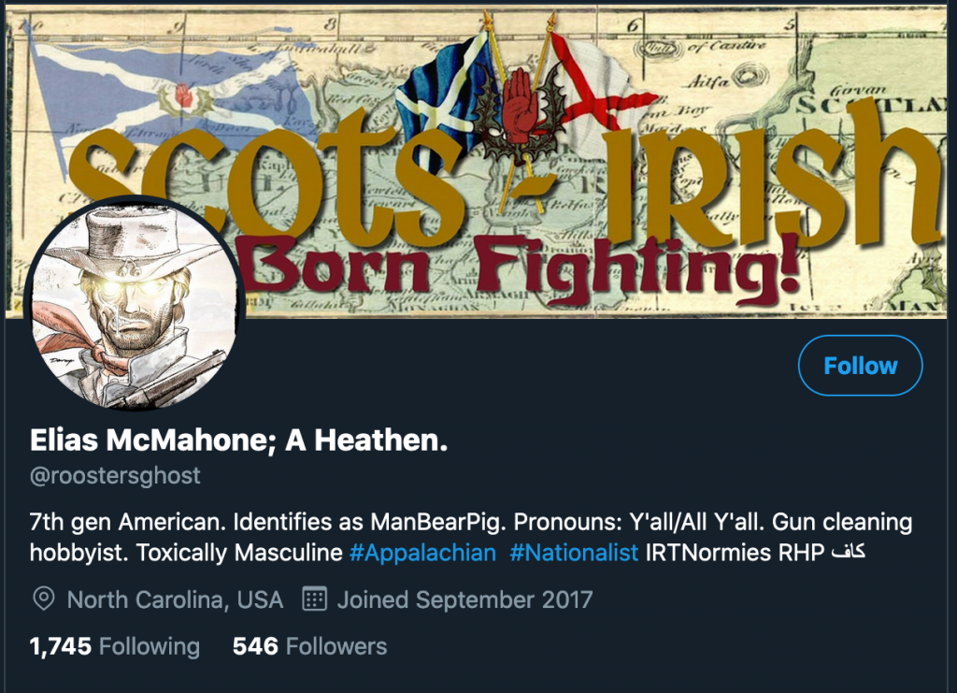
Task: Click the calendar joined-date icon
Action: pos(315,599)
